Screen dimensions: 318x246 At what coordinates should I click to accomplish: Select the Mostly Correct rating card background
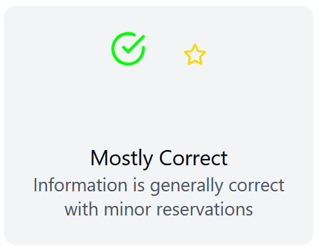point(159,125)
